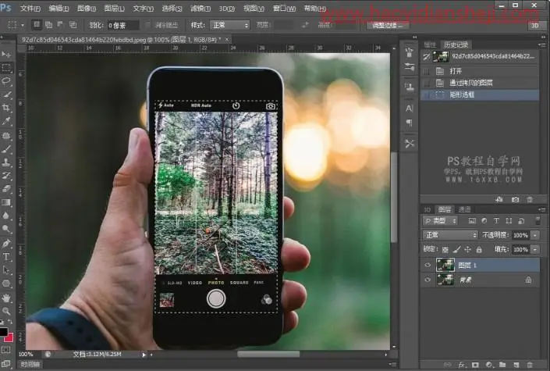550x371 pixels.
Task: Click the 3D workspace button
Action: coord(534,25)
